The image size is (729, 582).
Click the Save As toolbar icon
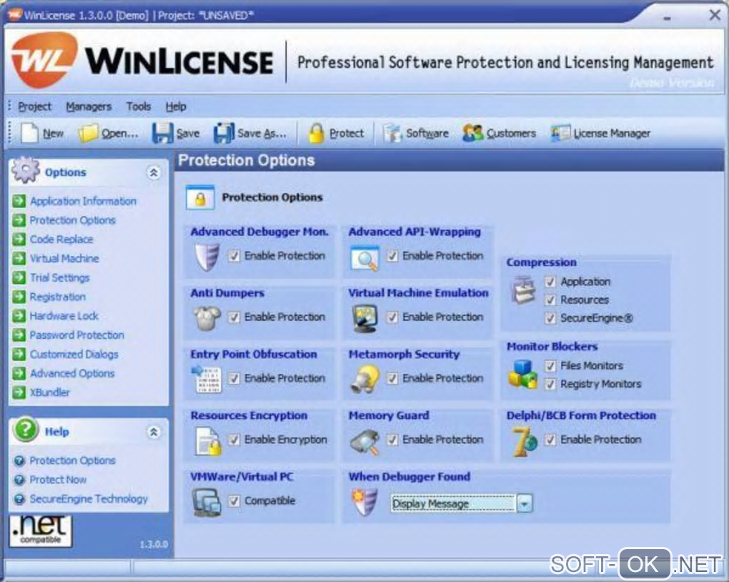(x=224, y=134)
